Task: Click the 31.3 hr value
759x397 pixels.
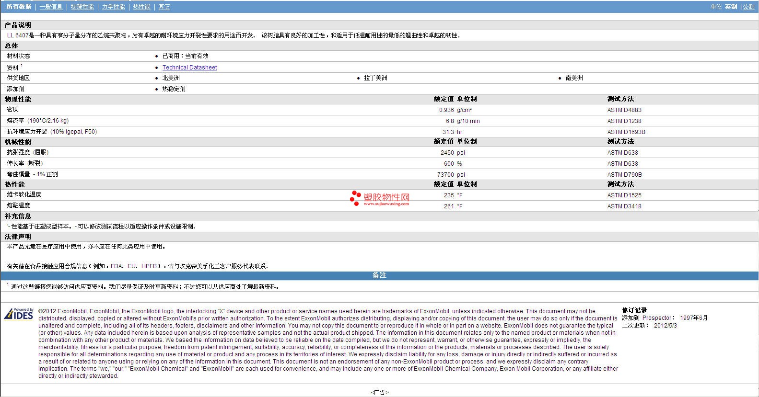Action: click(452, 132)
